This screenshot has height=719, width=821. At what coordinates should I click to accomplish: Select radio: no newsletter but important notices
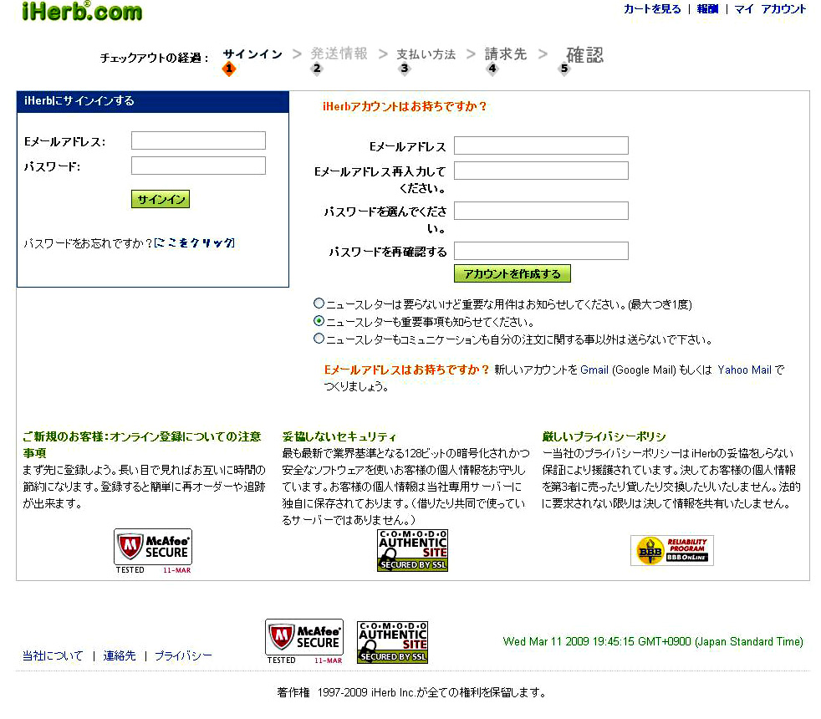tap(319, 303)
